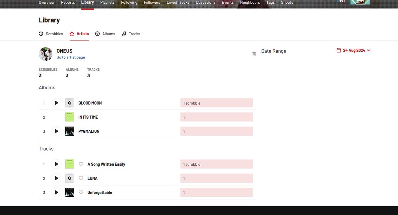Open the Loved Tracks nav item

click(x=178, y=3)
